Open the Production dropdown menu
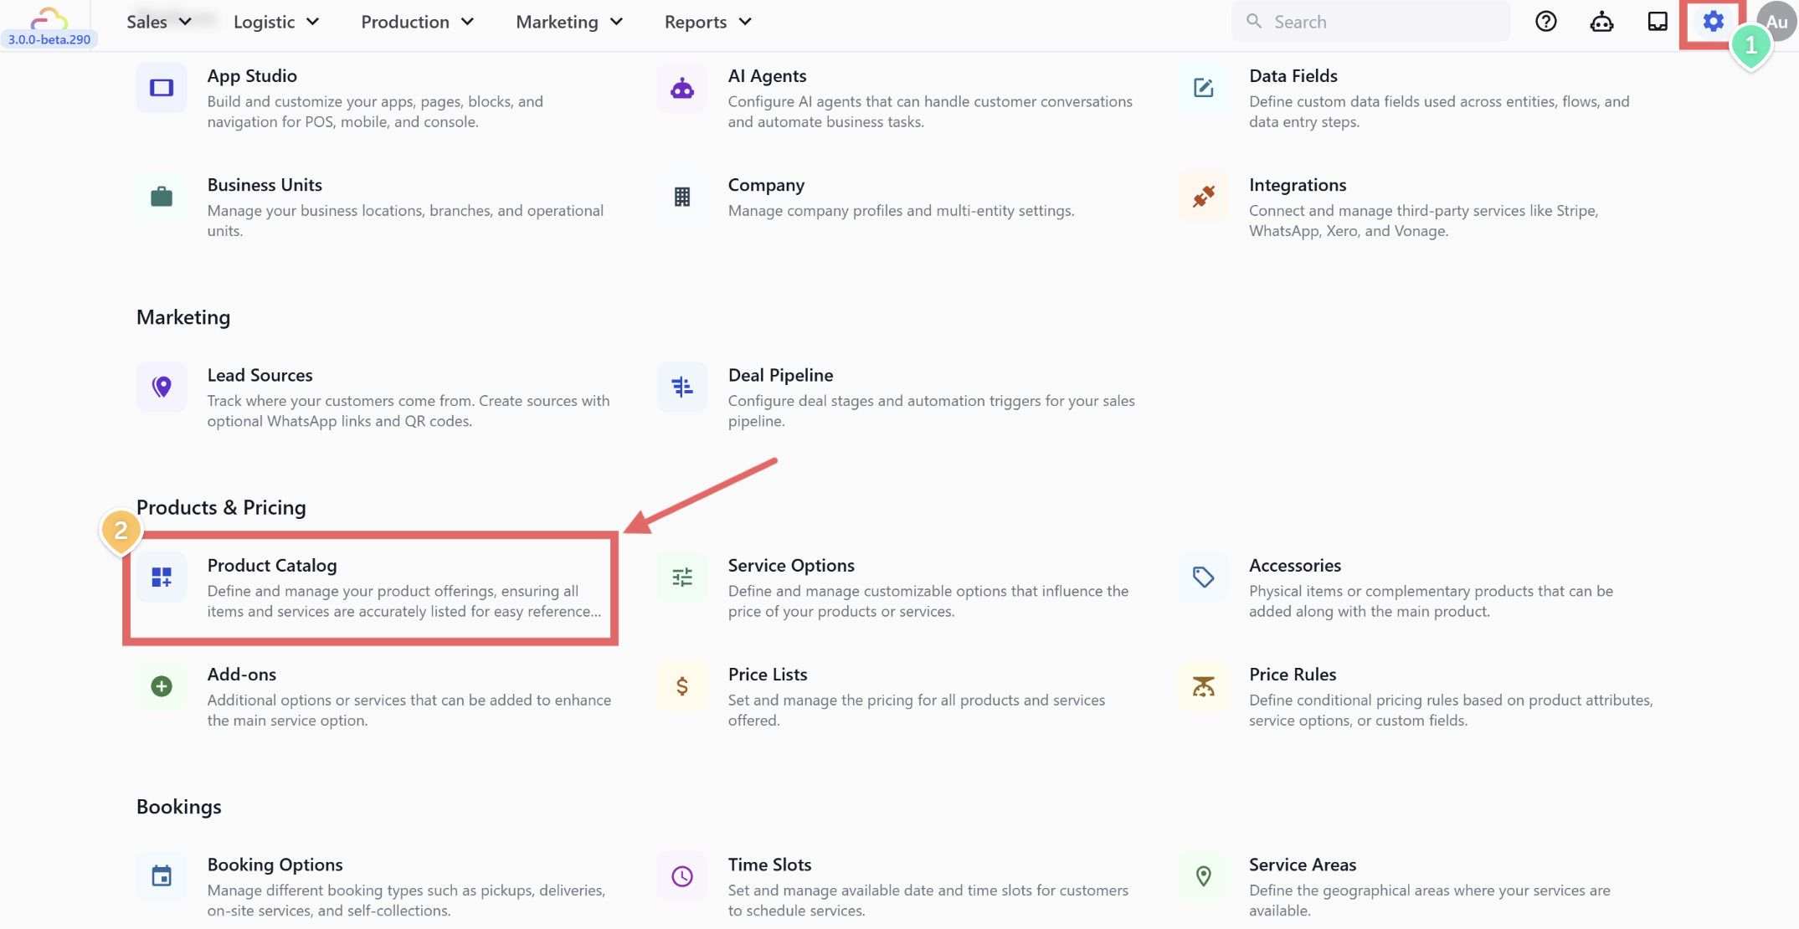Image resolution: width=1799 pixels, height=929 pixels. click(x=417, y=22)
